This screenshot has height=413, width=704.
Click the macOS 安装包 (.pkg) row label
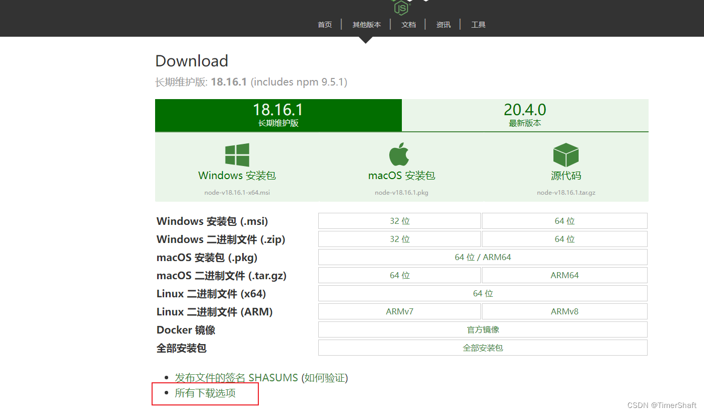(207, 258)
